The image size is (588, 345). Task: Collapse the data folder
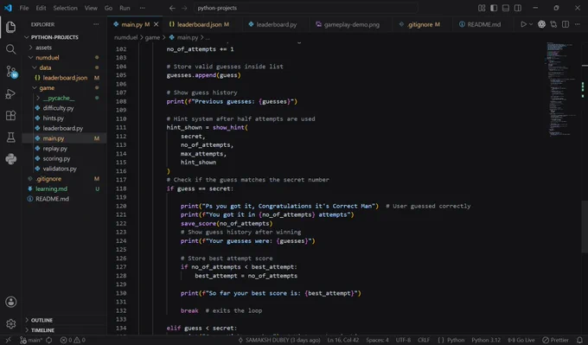45,67
